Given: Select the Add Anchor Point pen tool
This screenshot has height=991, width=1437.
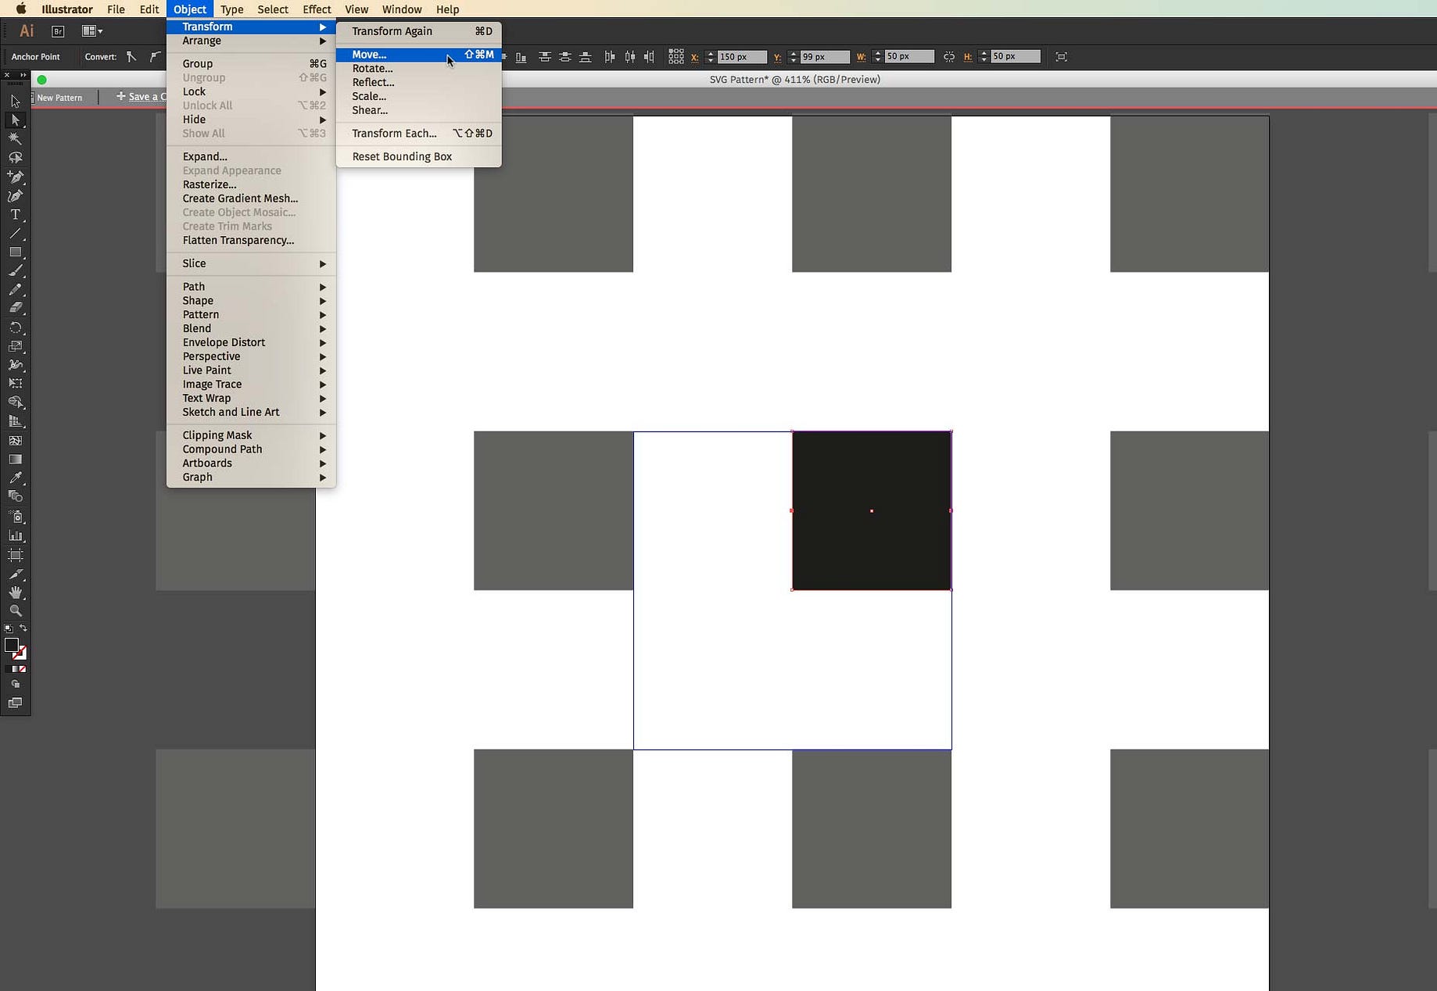Looking at the screenshot, I should click(x=15, y=177).
